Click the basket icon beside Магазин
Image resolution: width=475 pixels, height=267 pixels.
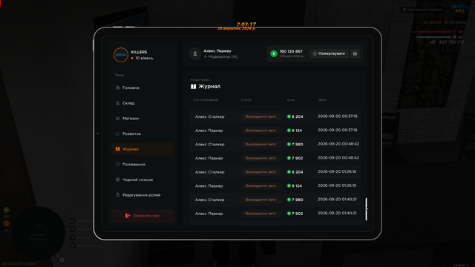tap(117, 119)
